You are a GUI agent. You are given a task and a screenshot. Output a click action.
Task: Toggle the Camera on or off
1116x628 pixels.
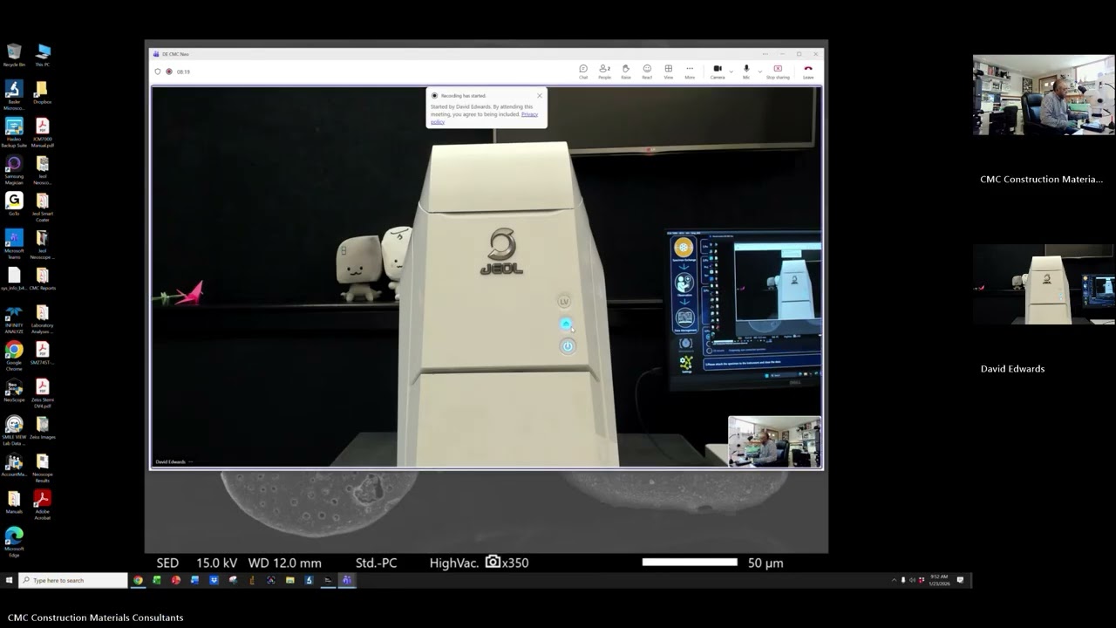(717, 72)
